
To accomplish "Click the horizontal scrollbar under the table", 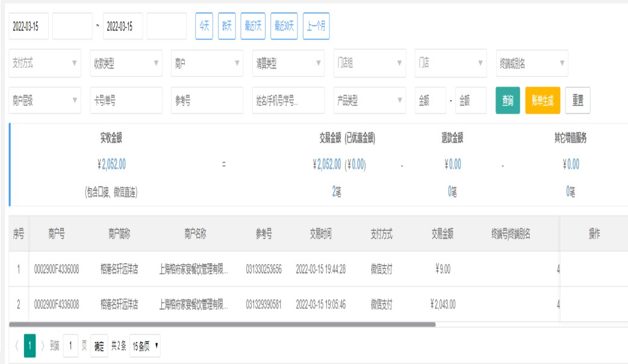I will point(223,324).
